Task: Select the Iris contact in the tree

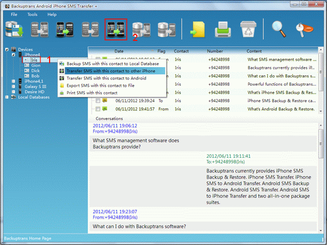Action: 34,60
